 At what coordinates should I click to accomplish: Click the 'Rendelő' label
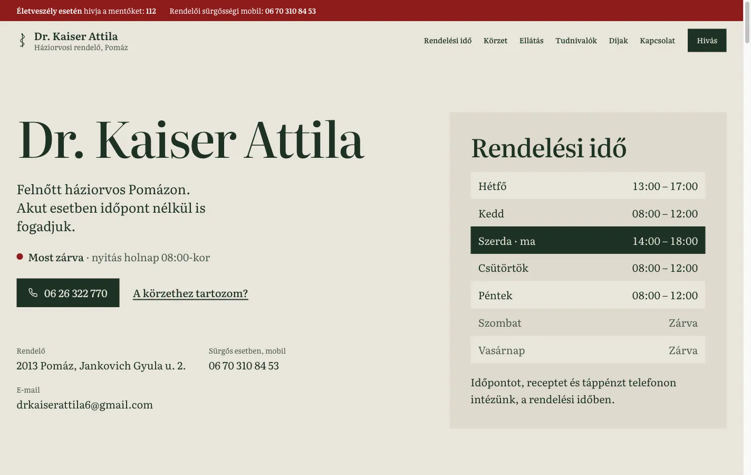[x=31, y=351]
